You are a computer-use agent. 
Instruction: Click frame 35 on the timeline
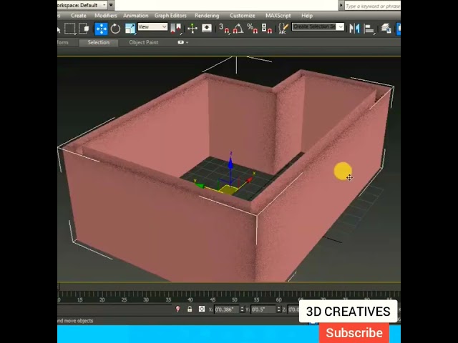click(169, 300)
